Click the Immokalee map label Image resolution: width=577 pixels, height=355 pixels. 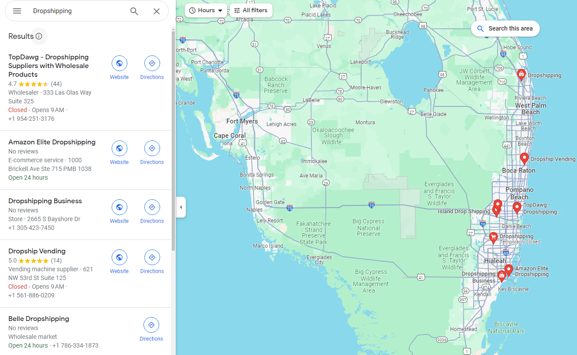point(314,161)
